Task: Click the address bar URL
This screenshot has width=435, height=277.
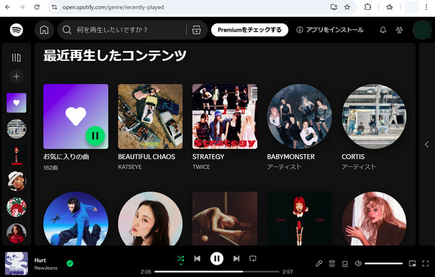Action: click(x=113, y=7)
